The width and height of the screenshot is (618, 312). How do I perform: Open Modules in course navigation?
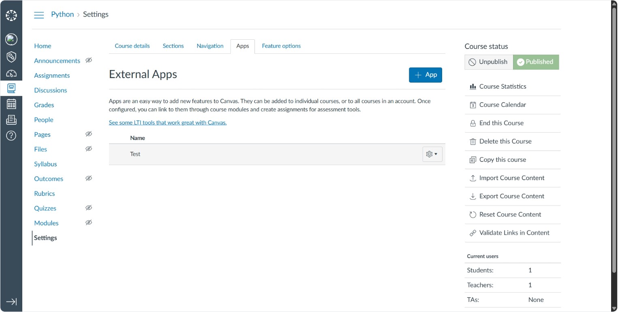pos(46,223)
